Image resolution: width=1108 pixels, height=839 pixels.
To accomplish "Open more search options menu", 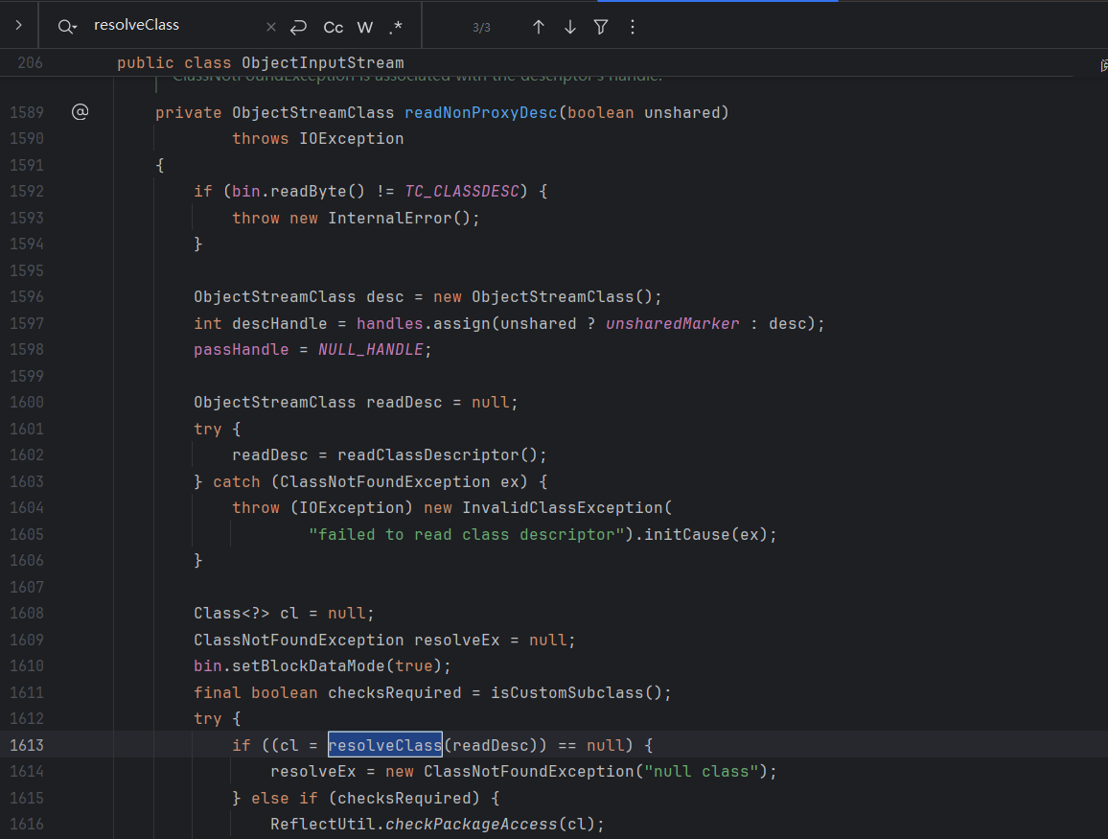I will [633, 27].
